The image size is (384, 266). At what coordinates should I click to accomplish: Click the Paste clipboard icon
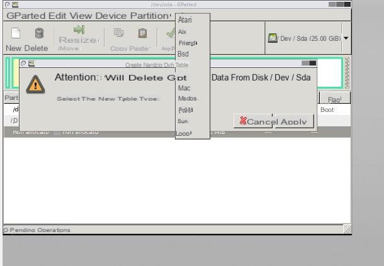(142, 33)
